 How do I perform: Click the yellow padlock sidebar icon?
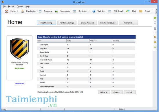155,42
